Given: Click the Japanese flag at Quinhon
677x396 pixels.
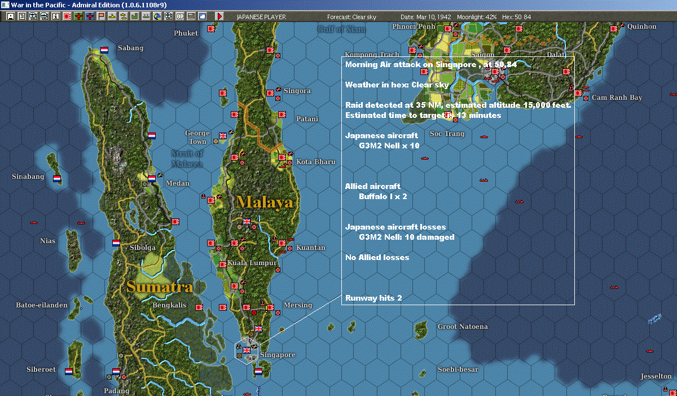Looking at the screenshot, I should [614, 29].
